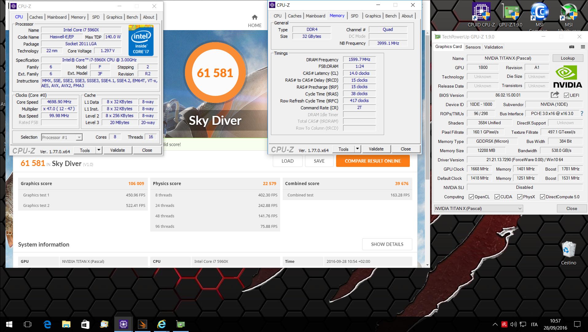The width and height of the screenshot is (588, 332).
Task: Click COMPARE RESULT ONLINE button
Action: pyautogui.click(x=373, y=161)
